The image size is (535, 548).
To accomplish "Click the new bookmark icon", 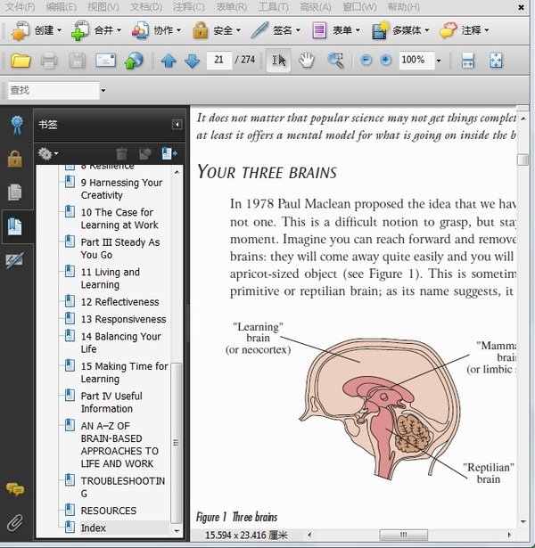I will [145, 154].
